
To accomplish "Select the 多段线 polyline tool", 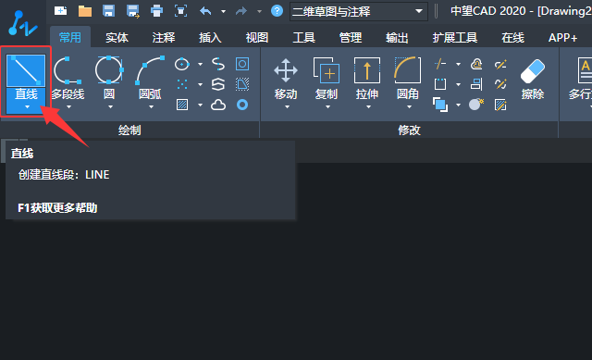I will point(68,78).
